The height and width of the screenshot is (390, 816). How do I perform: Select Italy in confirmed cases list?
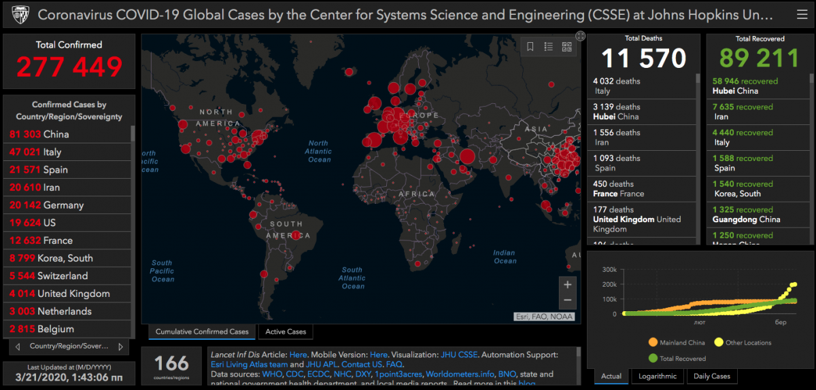(x=52, y=152)
